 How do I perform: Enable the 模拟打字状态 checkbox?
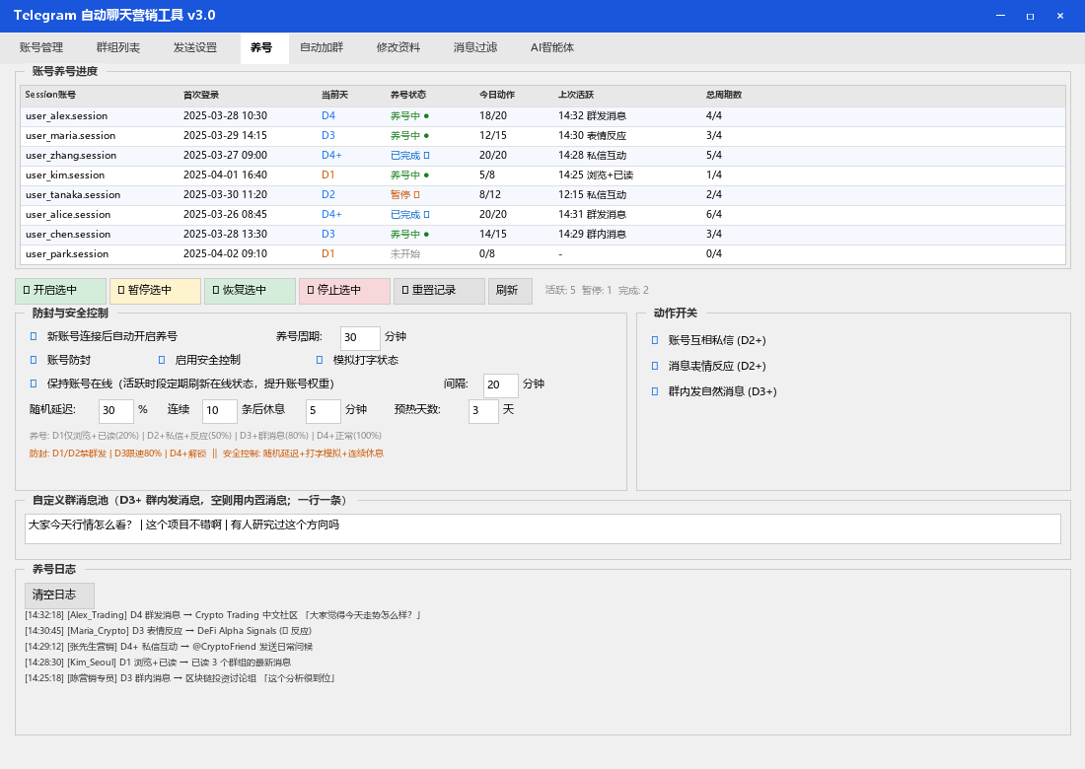coord(320,360)
